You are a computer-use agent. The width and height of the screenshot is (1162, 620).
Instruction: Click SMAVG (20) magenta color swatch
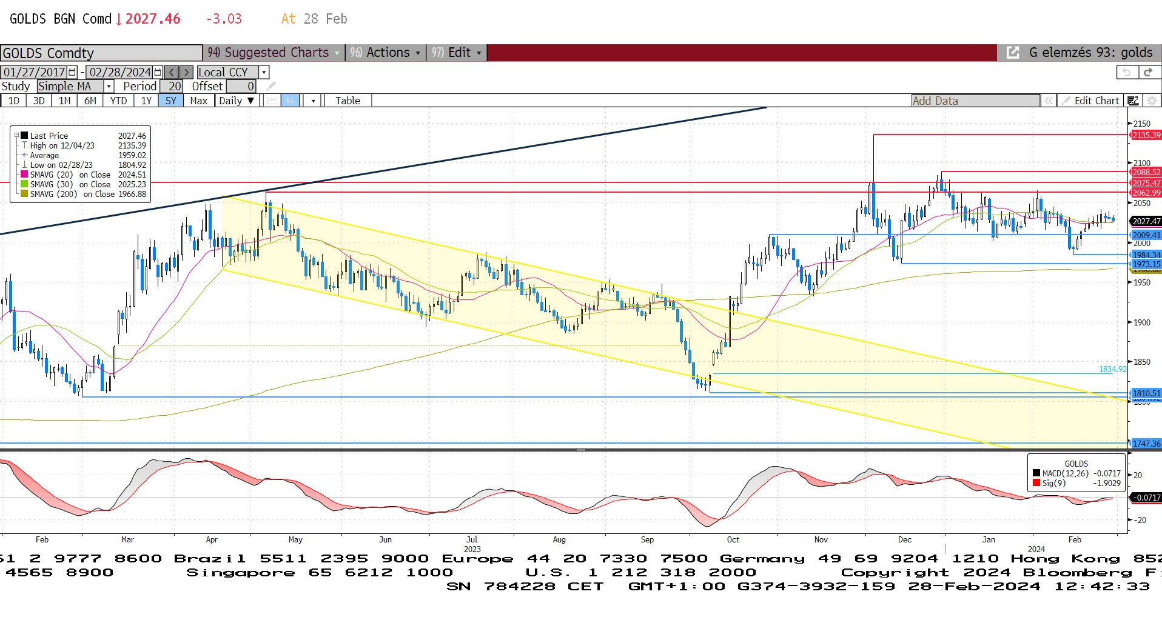click(24, 175)
